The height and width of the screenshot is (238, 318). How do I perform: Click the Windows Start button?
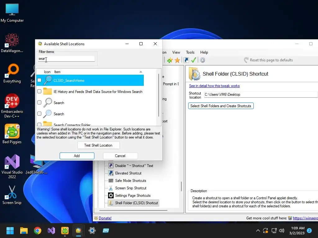coord(10,231)
